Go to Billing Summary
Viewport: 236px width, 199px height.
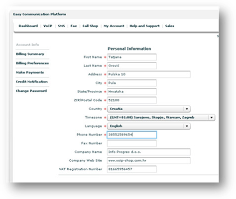(30, 54)
